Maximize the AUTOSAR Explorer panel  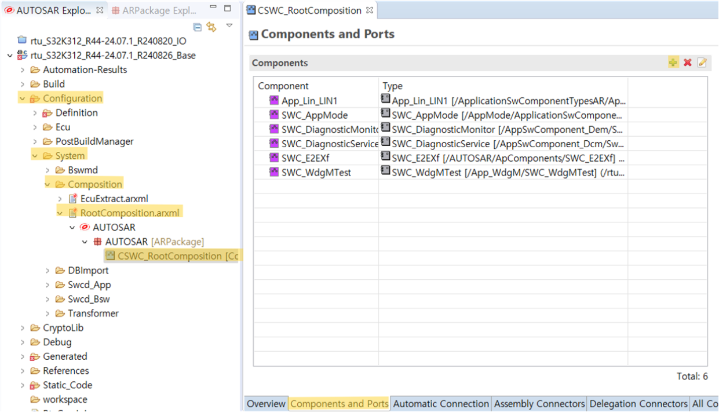tap(228, 9)
